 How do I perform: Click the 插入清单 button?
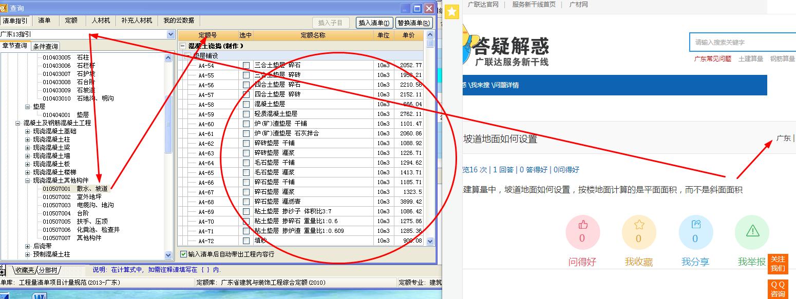tap(375, 23)
